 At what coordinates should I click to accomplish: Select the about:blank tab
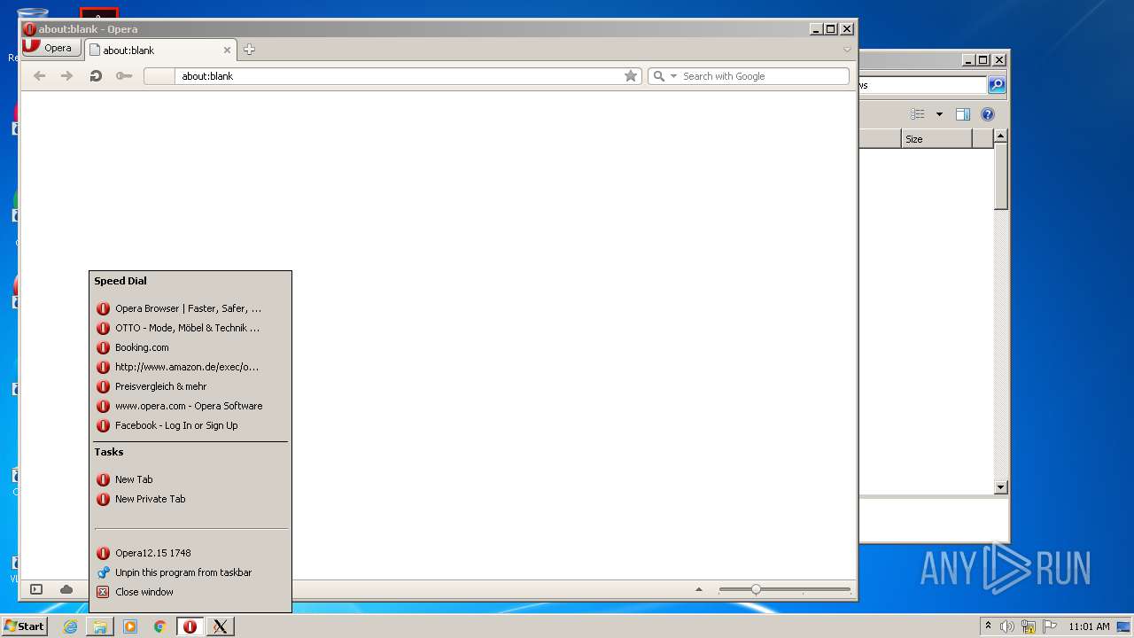tap(160, 51)
